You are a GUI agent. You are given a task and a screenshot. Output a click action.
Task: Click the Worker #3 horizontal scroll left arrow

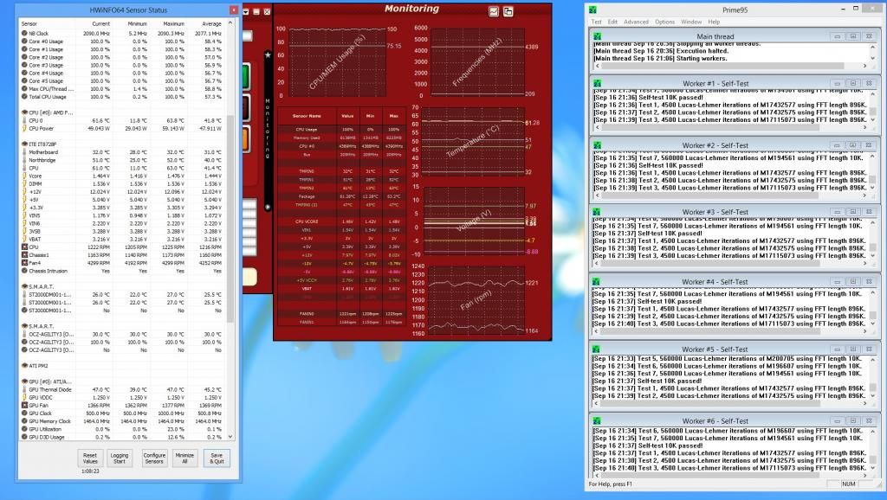[x=596, y=264]
